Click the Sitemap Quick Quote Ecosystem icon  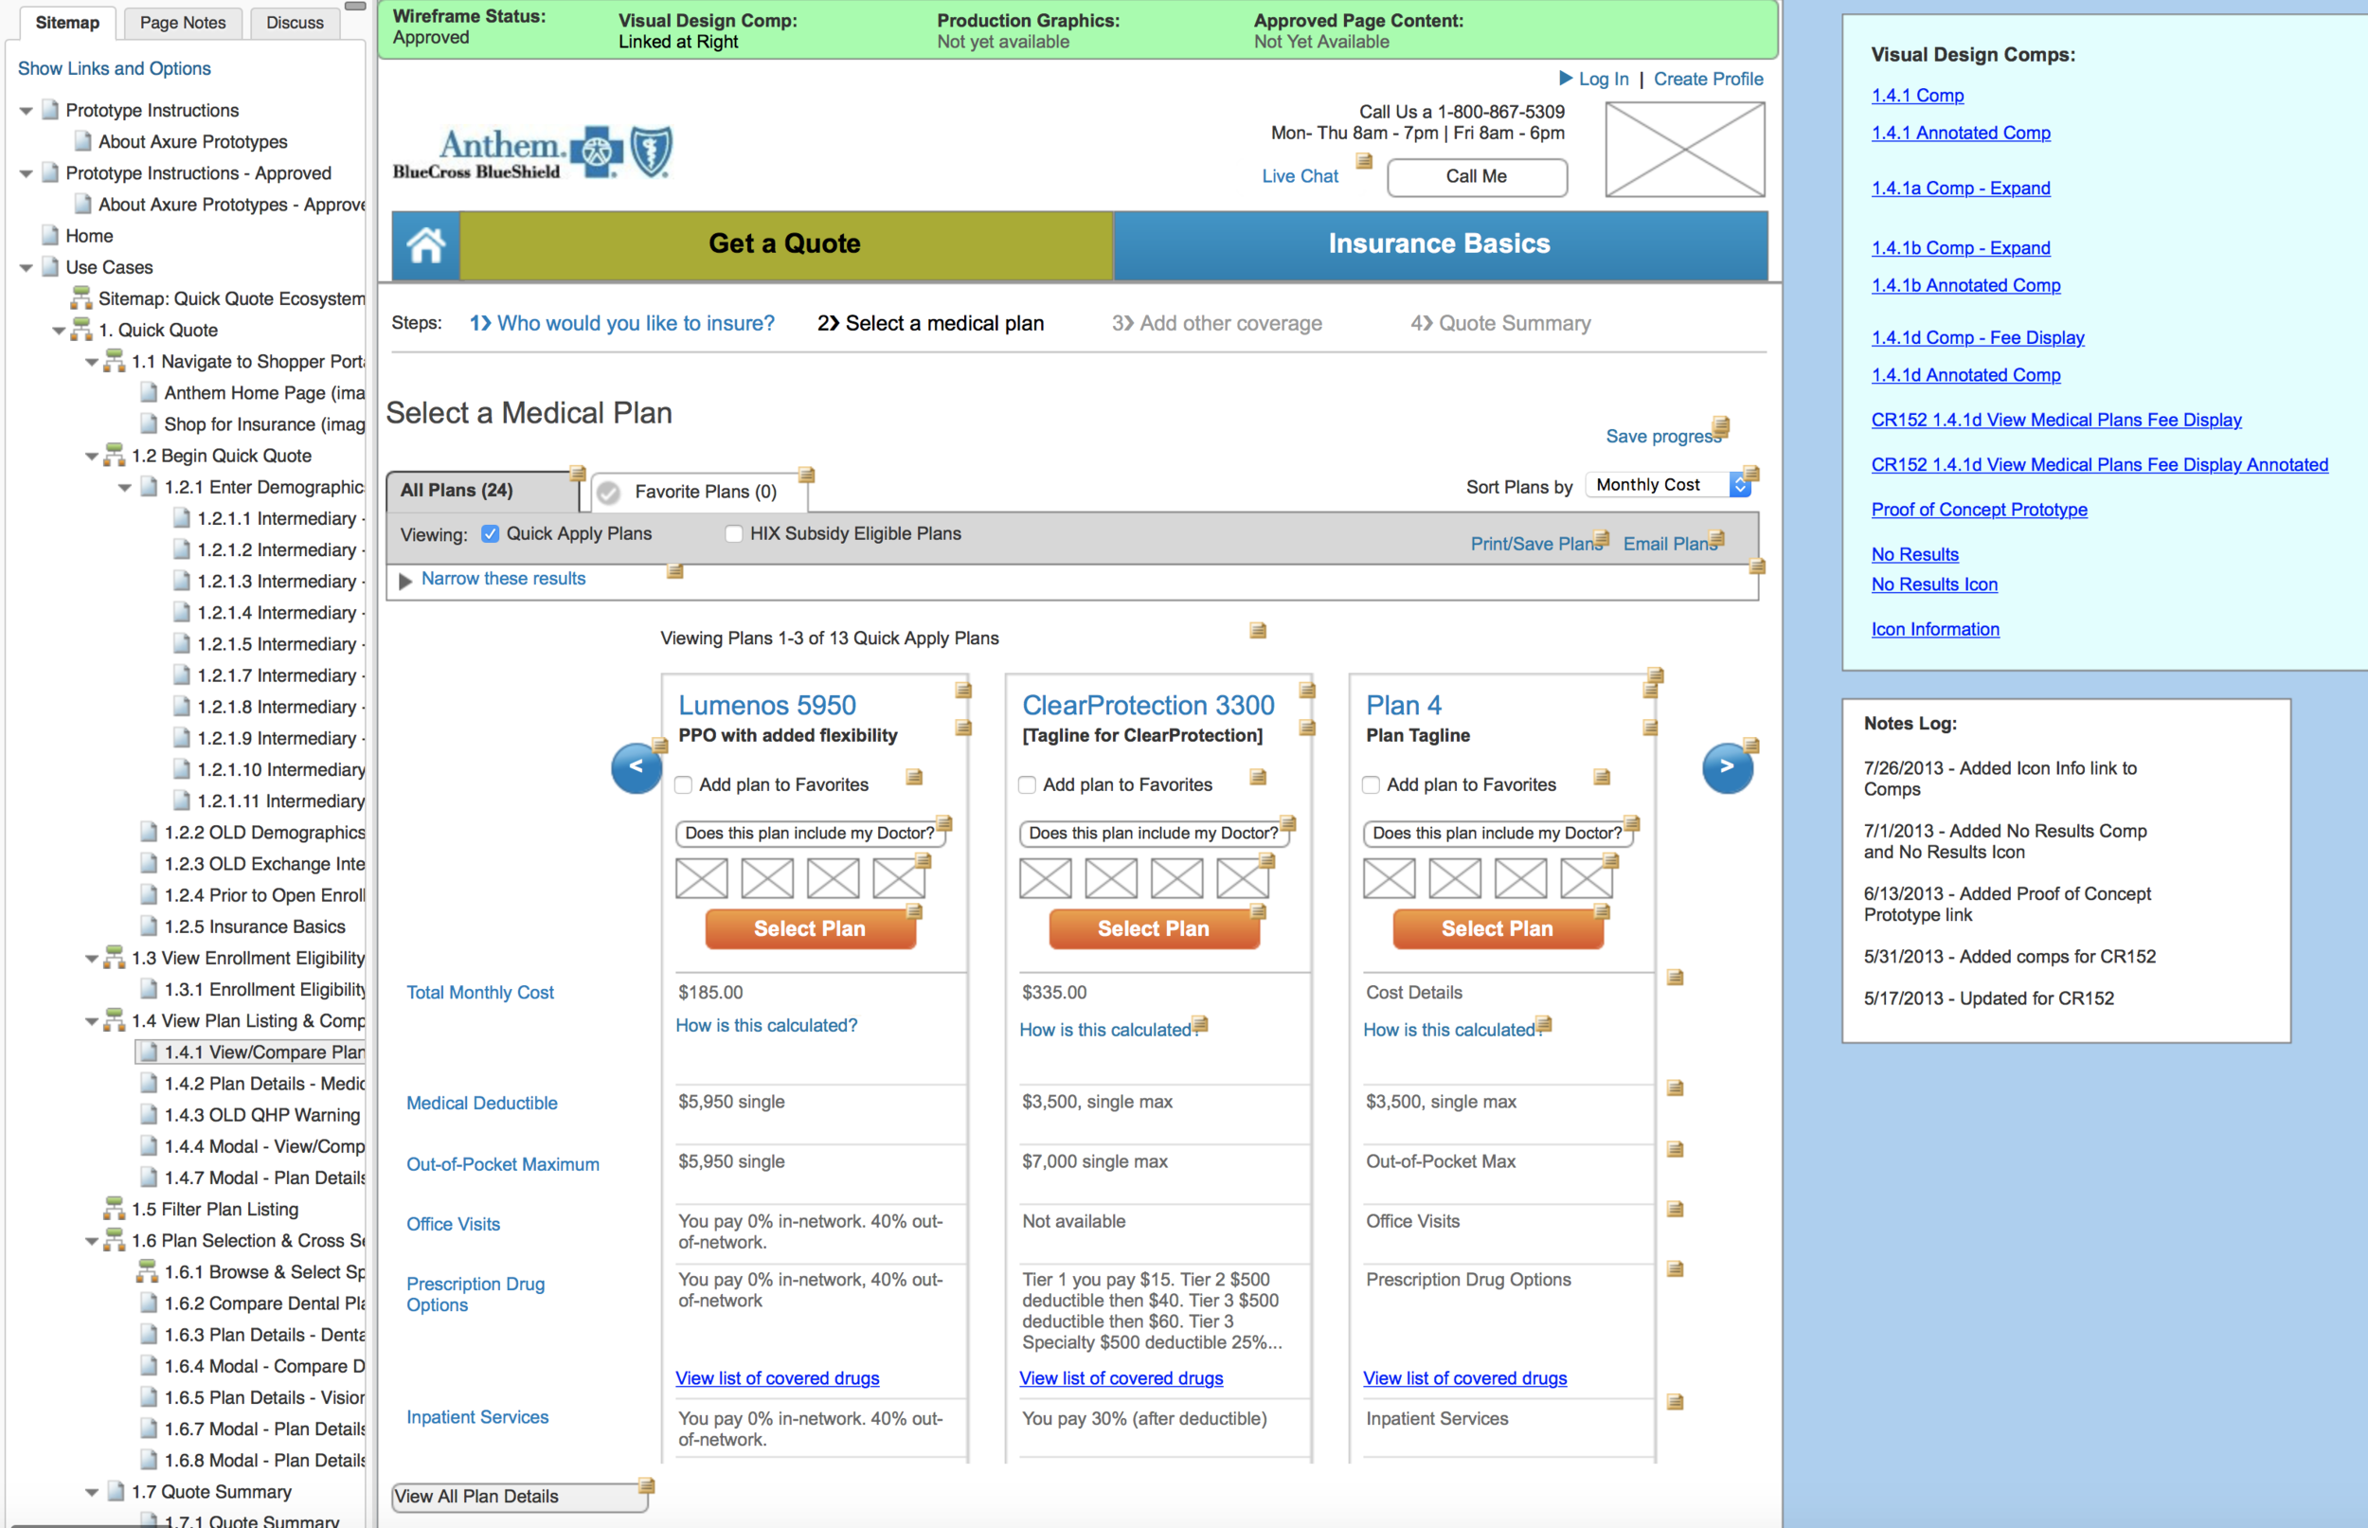click(x=81, y=297)
